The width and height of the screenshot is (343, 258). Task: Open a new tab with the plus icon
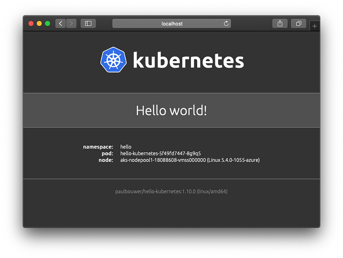[315, 25]
